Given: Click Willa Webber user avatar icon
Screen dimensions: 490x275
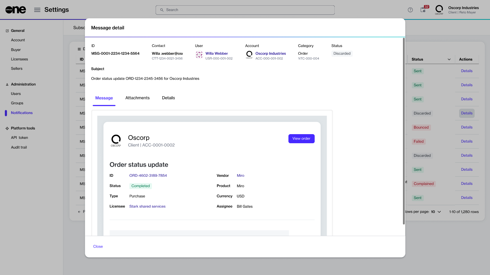Looking at the screenshot, I should (199, 55).
